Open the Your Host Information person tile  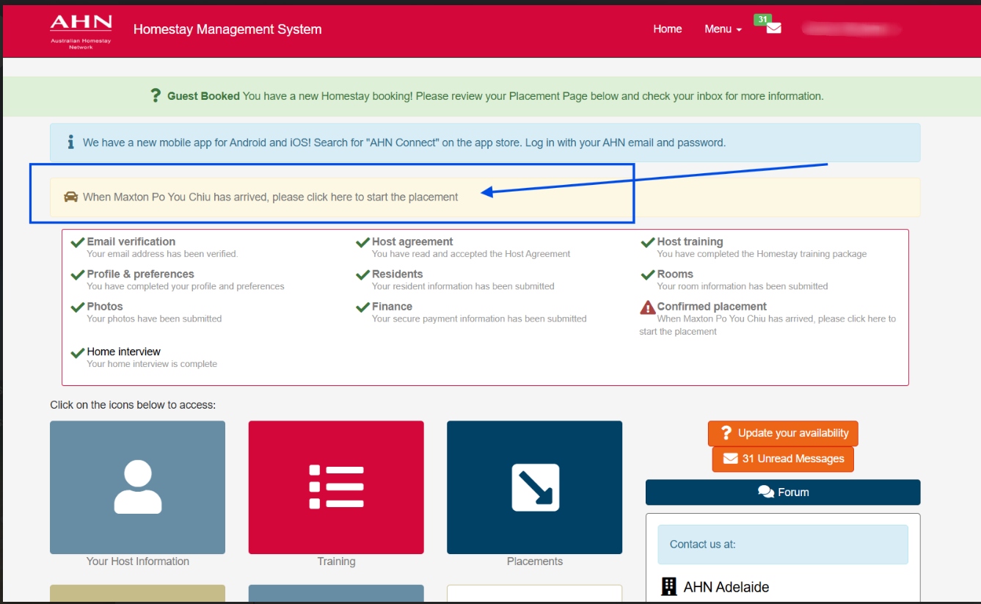pos(137,487)
